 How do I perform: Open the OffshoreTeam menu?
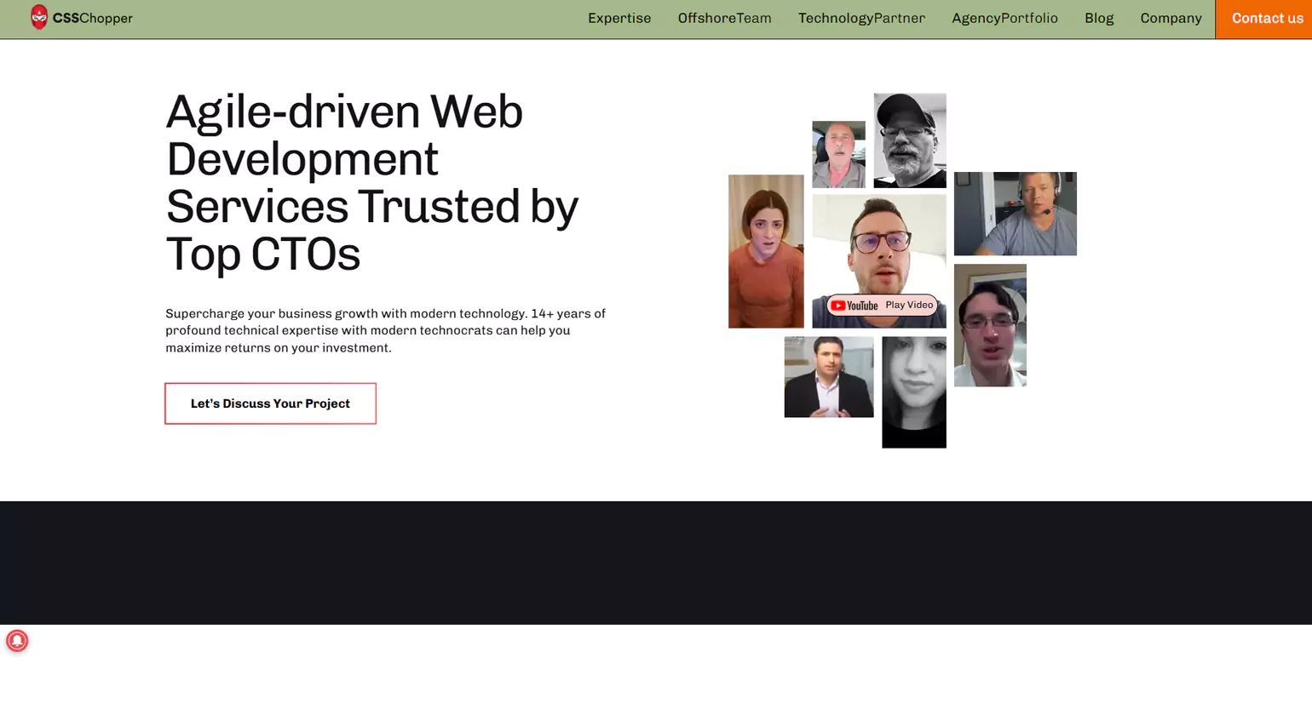click(724, 19)
